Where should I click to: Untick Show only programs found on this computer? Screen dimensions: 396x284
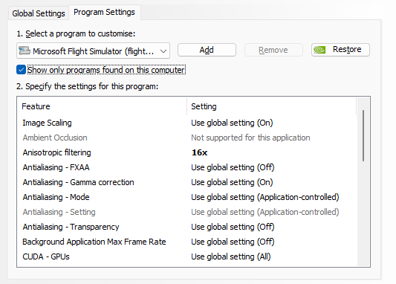tap(21, 70)
